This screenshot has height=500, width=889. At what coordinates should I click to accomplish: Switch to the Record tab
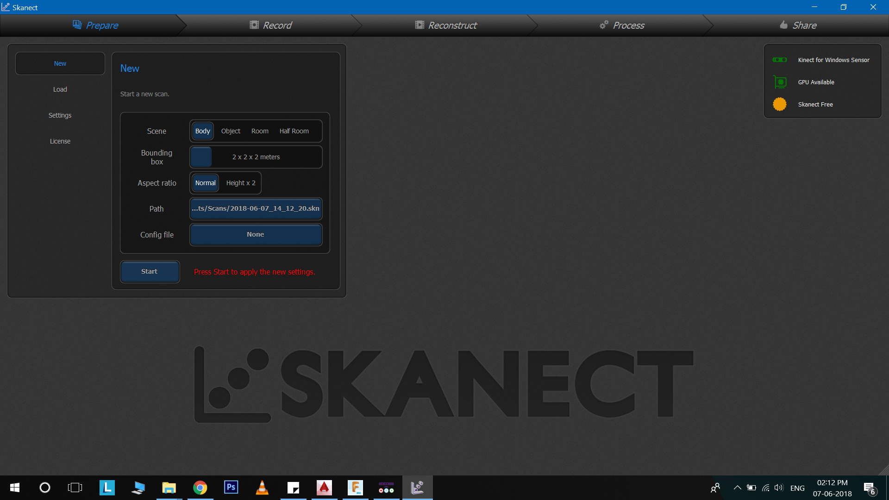click(270, 25)
